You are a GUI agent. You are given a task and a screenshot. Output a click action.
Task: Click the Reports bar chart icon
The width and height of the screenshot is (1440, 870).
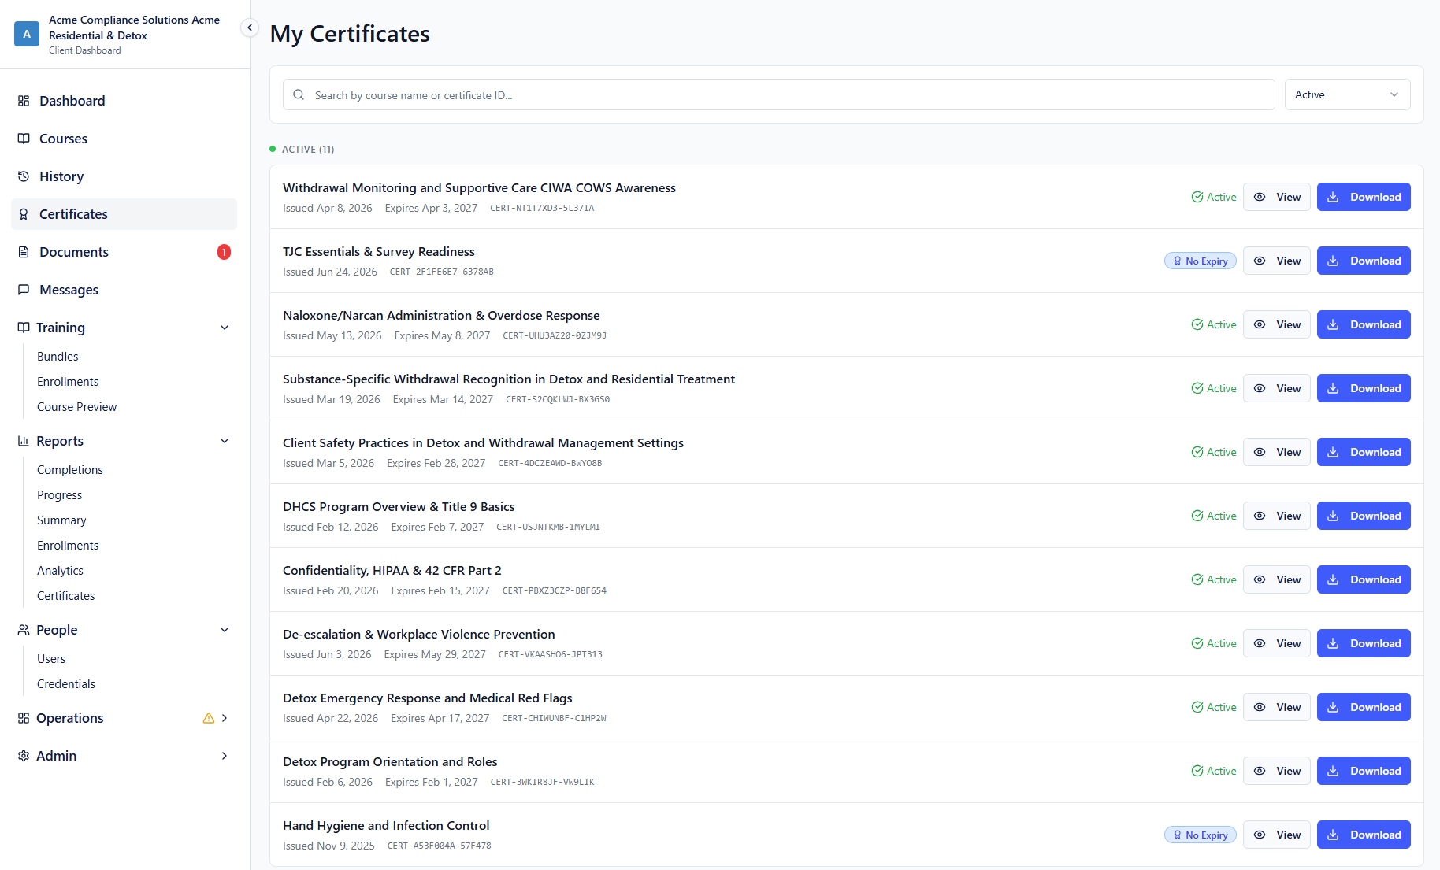(x=24, y=441)
